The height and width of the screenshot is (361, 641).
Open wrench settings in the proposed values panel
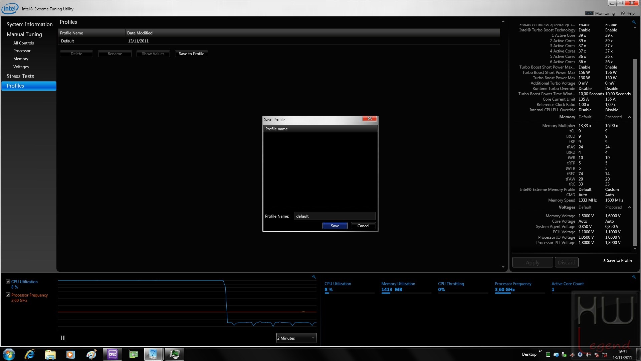(634, 22)
